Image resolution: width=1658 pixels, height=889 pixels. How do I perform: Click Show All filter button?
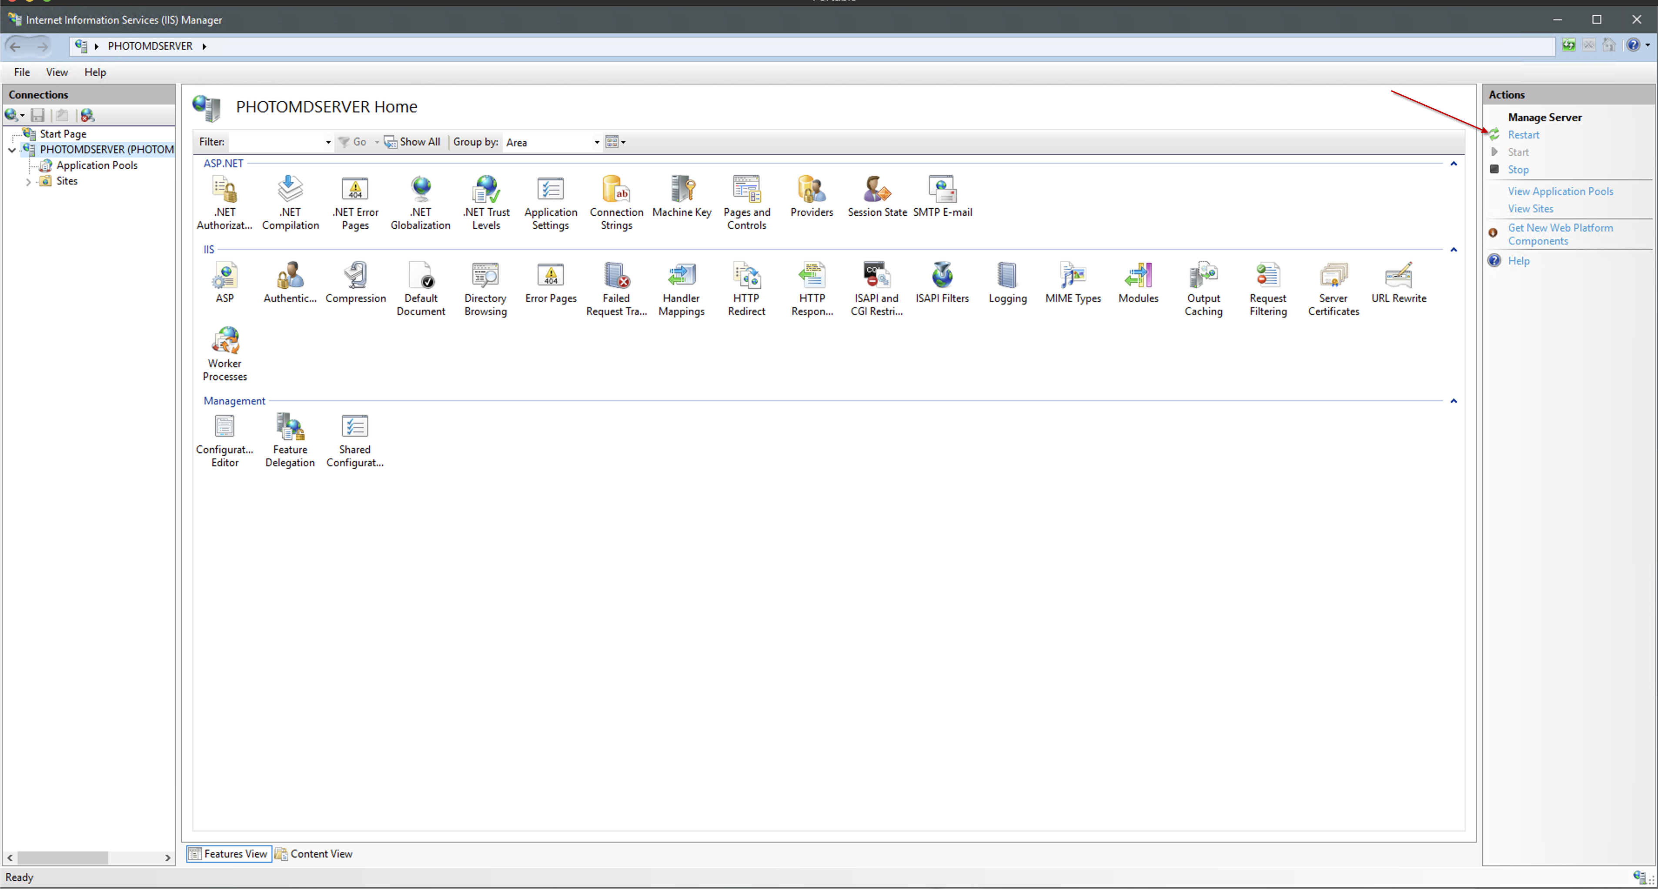(413, 142)
